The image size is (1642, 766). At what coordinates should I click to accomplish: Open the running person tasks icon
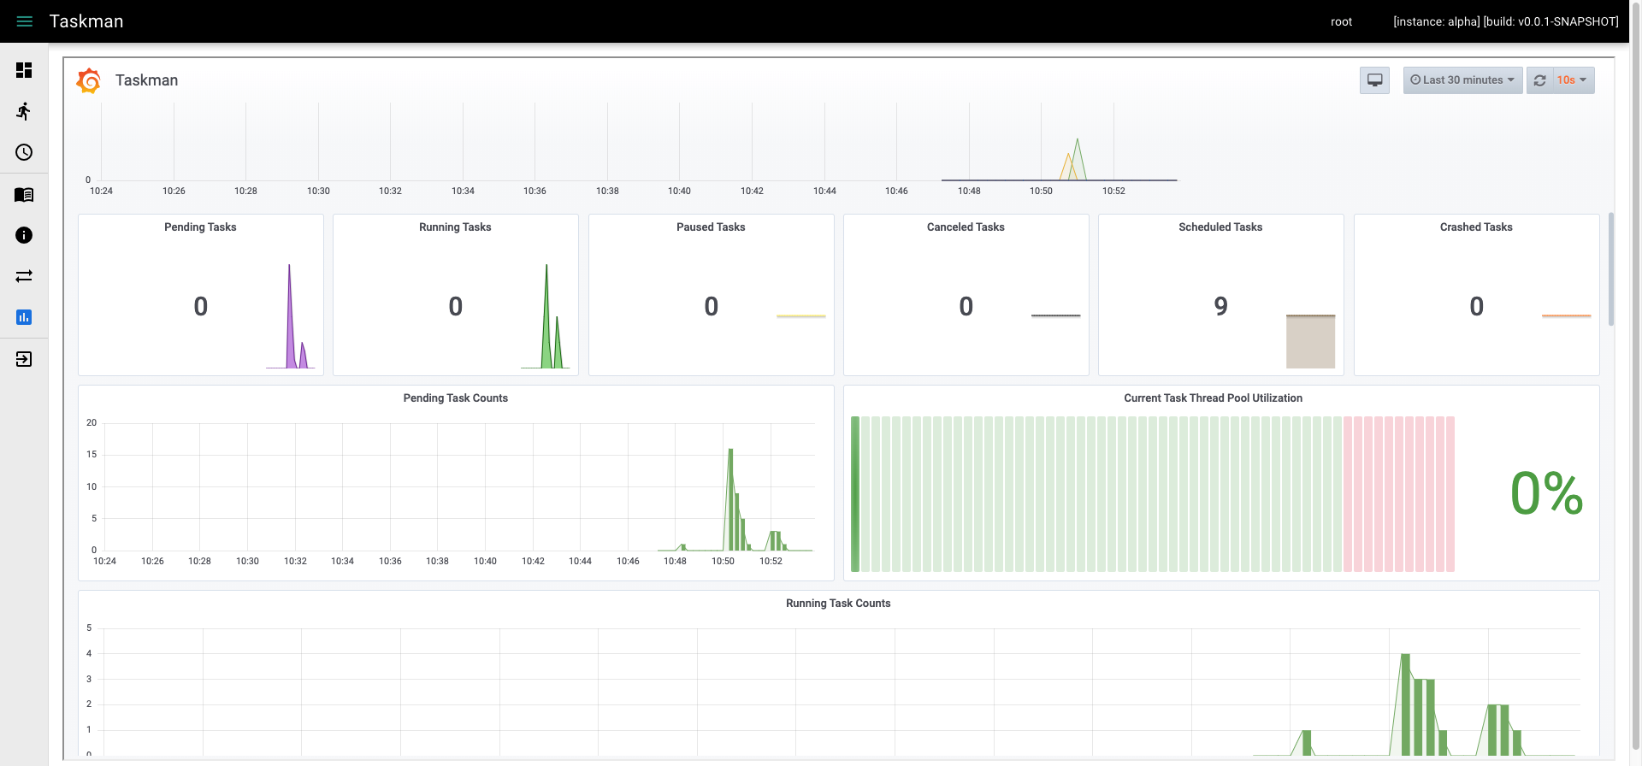tap(24, 111)
